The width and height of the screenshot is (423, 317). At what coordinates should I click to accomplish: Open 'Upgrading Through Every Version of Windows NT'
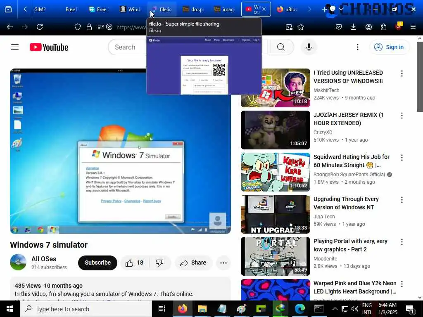(x=346, y=203)
